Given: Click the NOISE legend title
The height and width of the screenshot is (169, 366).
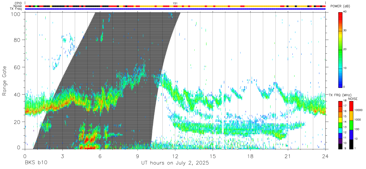Looking at the screenshot, I should [x=353, y=99].
